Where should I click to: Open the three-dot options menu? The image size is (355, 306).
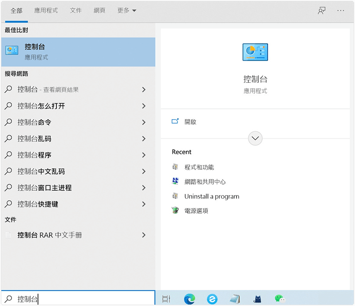click(x=340, y=10)
